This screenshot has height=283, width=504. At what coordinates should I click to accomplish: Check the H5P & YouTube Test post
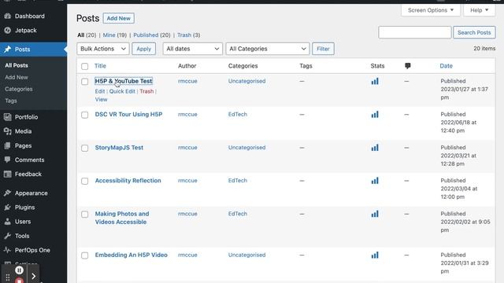(84, 82)
